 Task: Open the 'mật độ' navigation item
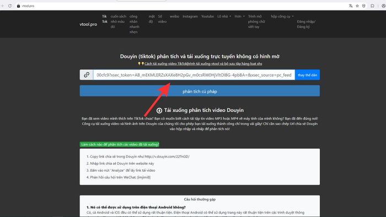click(x=152, y=19)
